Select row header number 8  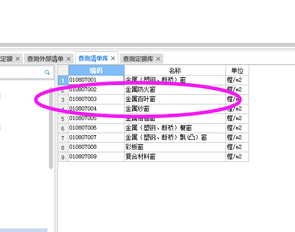click(x=63, y=147)
